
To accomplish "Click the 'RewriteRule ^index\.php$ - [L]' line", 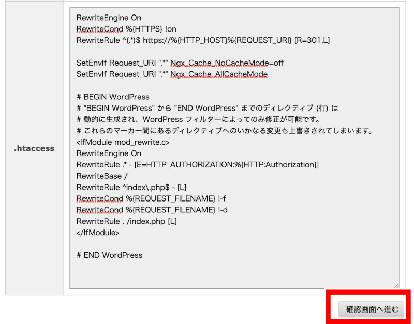I will [x=131, y=188].
